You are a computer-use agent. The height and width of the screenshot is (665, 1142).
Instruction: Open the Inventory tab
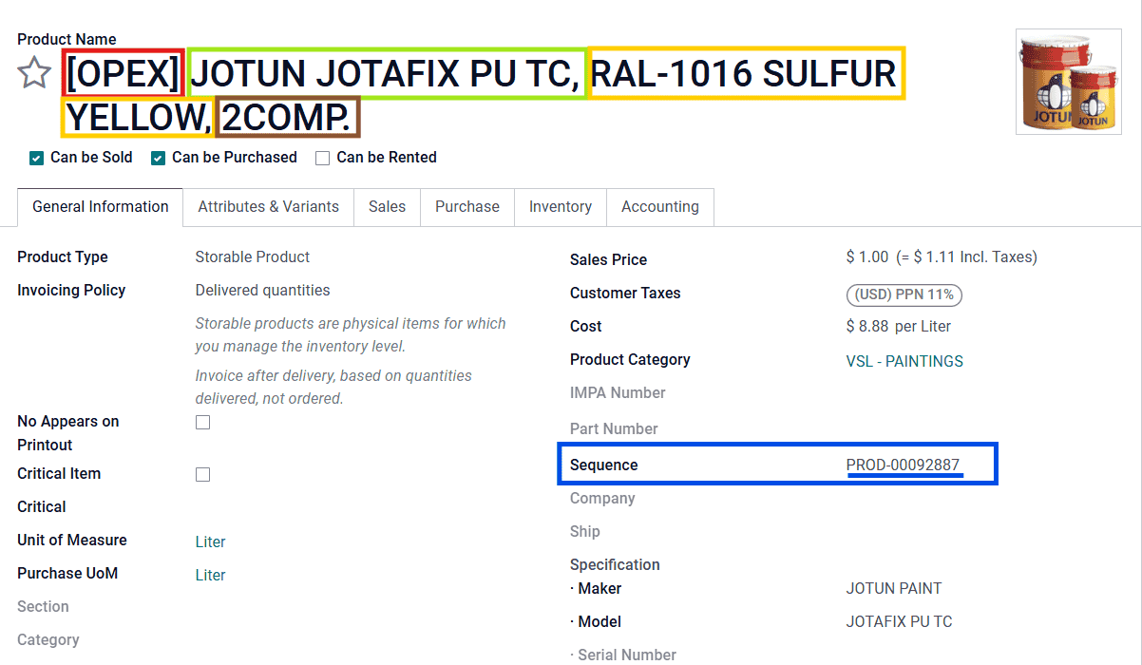coord(560,207)
